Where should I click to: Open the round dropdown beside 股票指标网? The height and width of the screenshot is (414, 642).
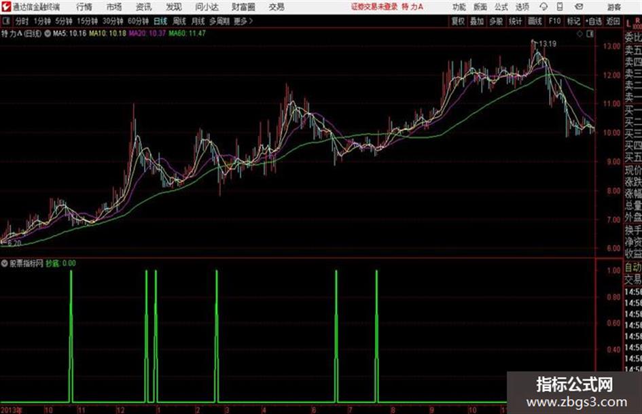pyautogui.click(x=5, y=264)
